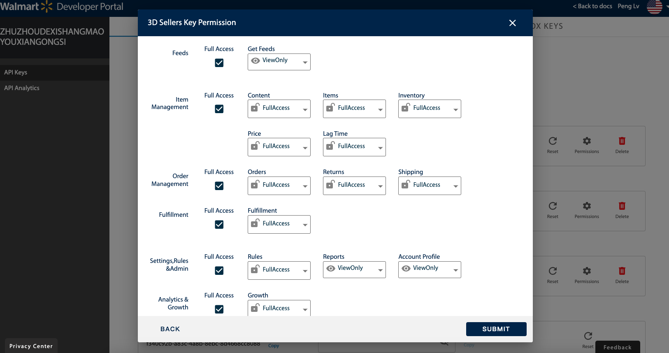
Task: Click the unlock icon in Fulfillment dropdown
Action: tap(255, 223)
